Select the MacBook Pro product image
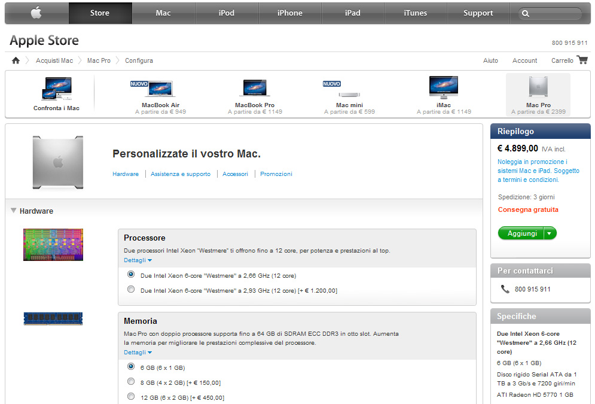Viewport: 595px width, 404px height. tap(255, 88)
